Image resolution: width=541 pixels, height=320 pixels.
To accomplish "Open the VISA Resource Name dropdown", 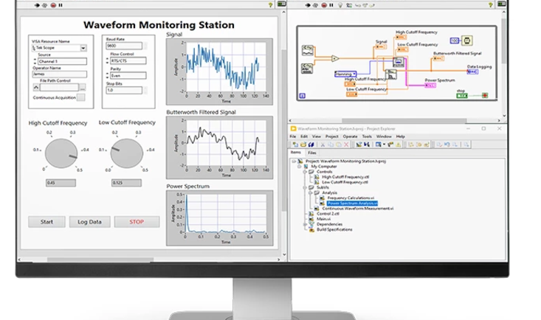I will (83, 48).
